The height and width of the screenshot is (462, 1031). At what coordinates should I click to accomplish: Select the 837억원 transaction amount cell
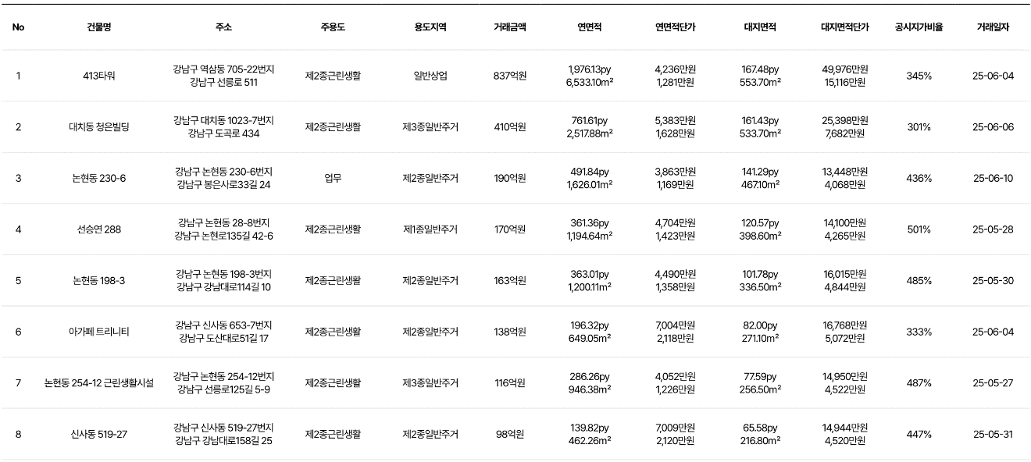click(509, 76)
